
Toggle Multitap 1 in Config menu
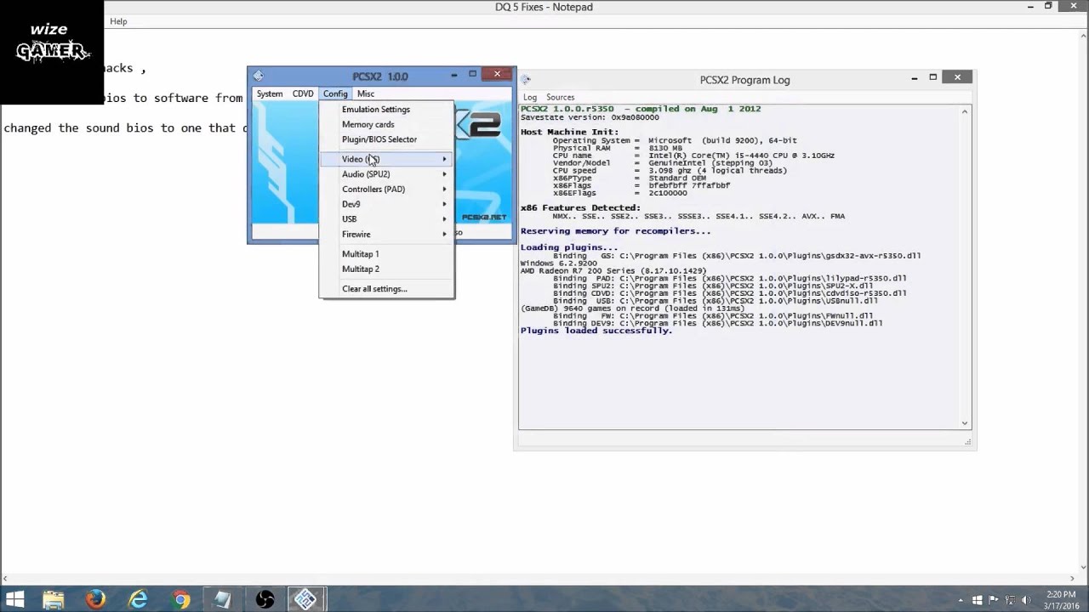coord(387,254)
